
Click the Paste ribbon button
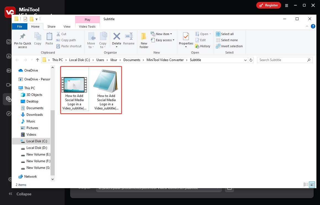point(49,39)
